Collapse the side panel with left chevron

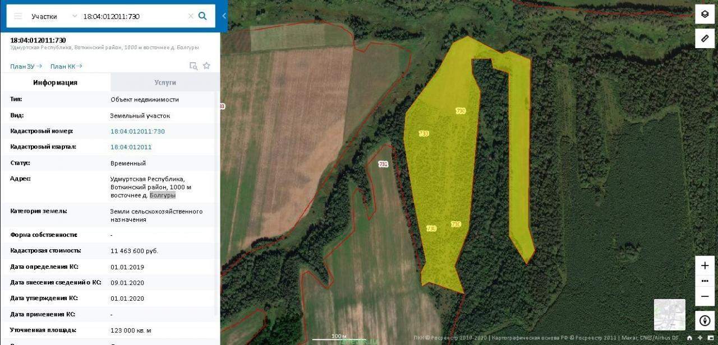point(224,16)
